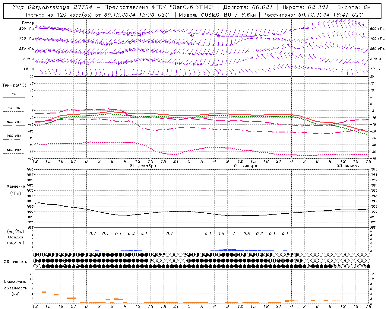Click the 500 гПа temperature legend label
This screenshot has height=309, width=386.
(14, 150)
